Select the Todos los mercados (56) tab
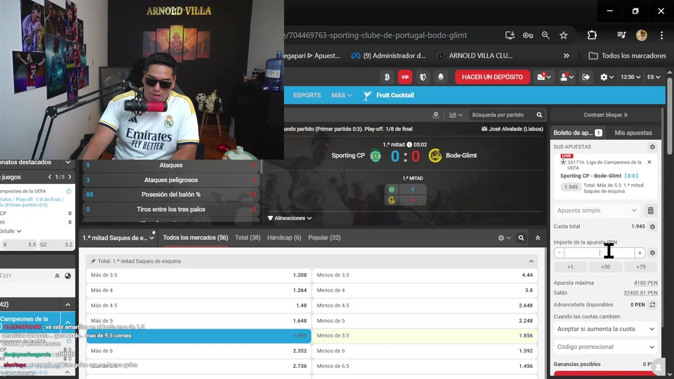Image resolution: width=674 pixels, height=379 pixels. pos(195,238)
